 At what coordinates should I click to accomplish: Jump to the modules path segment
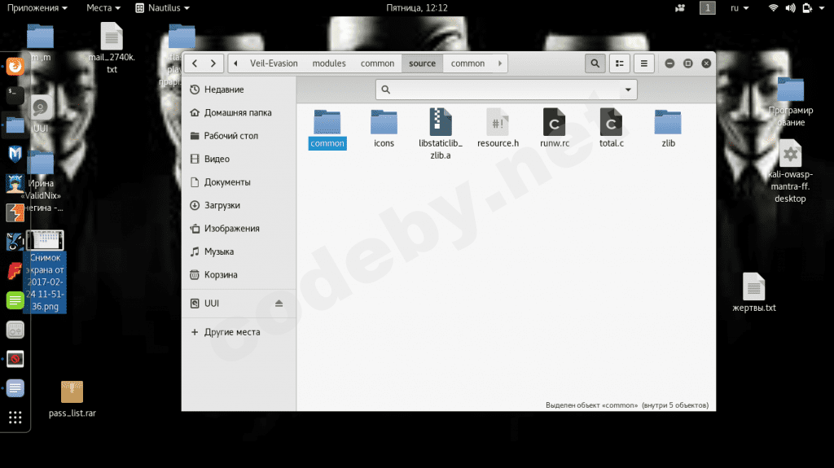(x=329, y=63)
